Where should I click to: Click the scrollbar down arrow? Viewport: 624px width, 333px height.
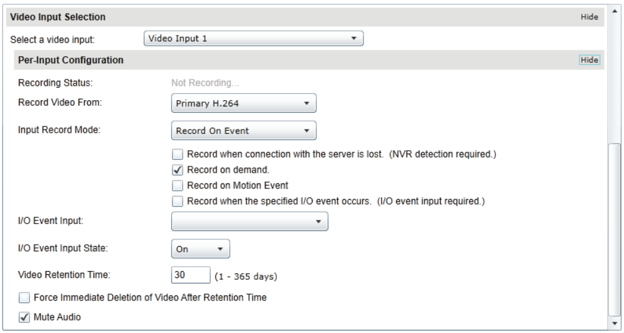click(615, 323)
